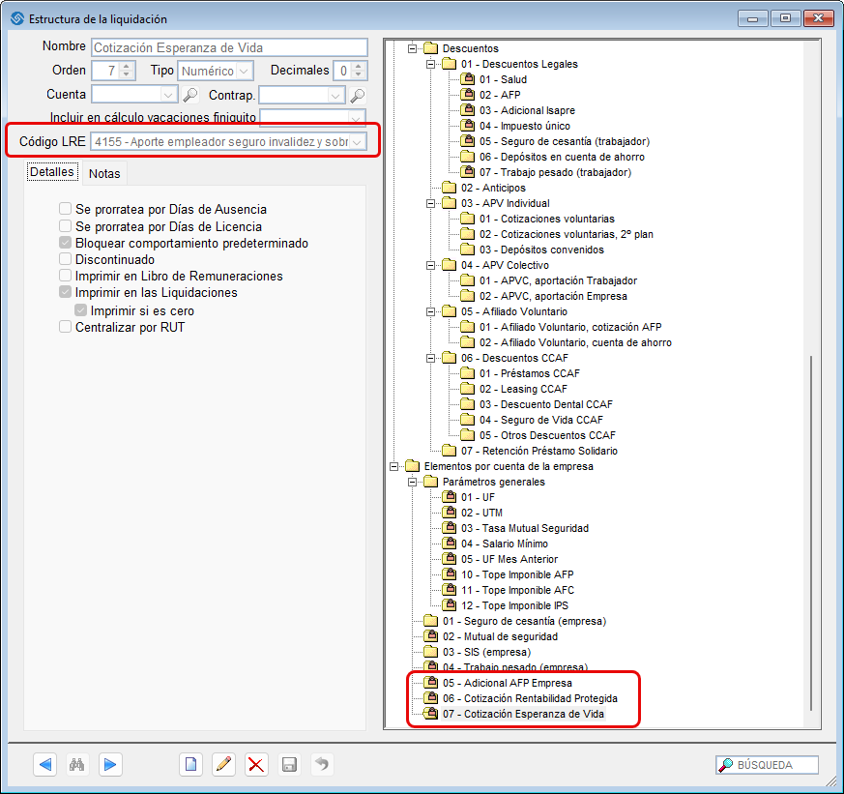The width and height of the screenshot is (844, 794).
Task: Open lookup magnifier next to Contrap.
Action: [358, 96]
